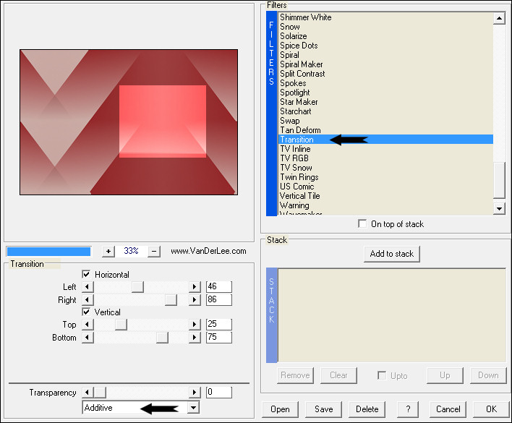Screen dimensions: 512x423
Task: Click the Bottom slider's right arrow
Action: click(x=195, y=337)
